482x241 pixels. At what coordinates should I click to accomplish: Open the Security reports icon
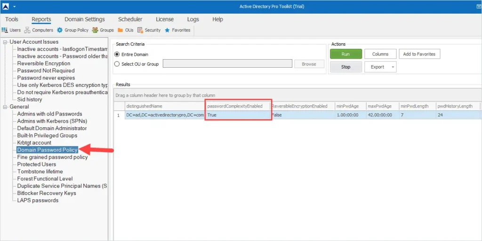140,30
